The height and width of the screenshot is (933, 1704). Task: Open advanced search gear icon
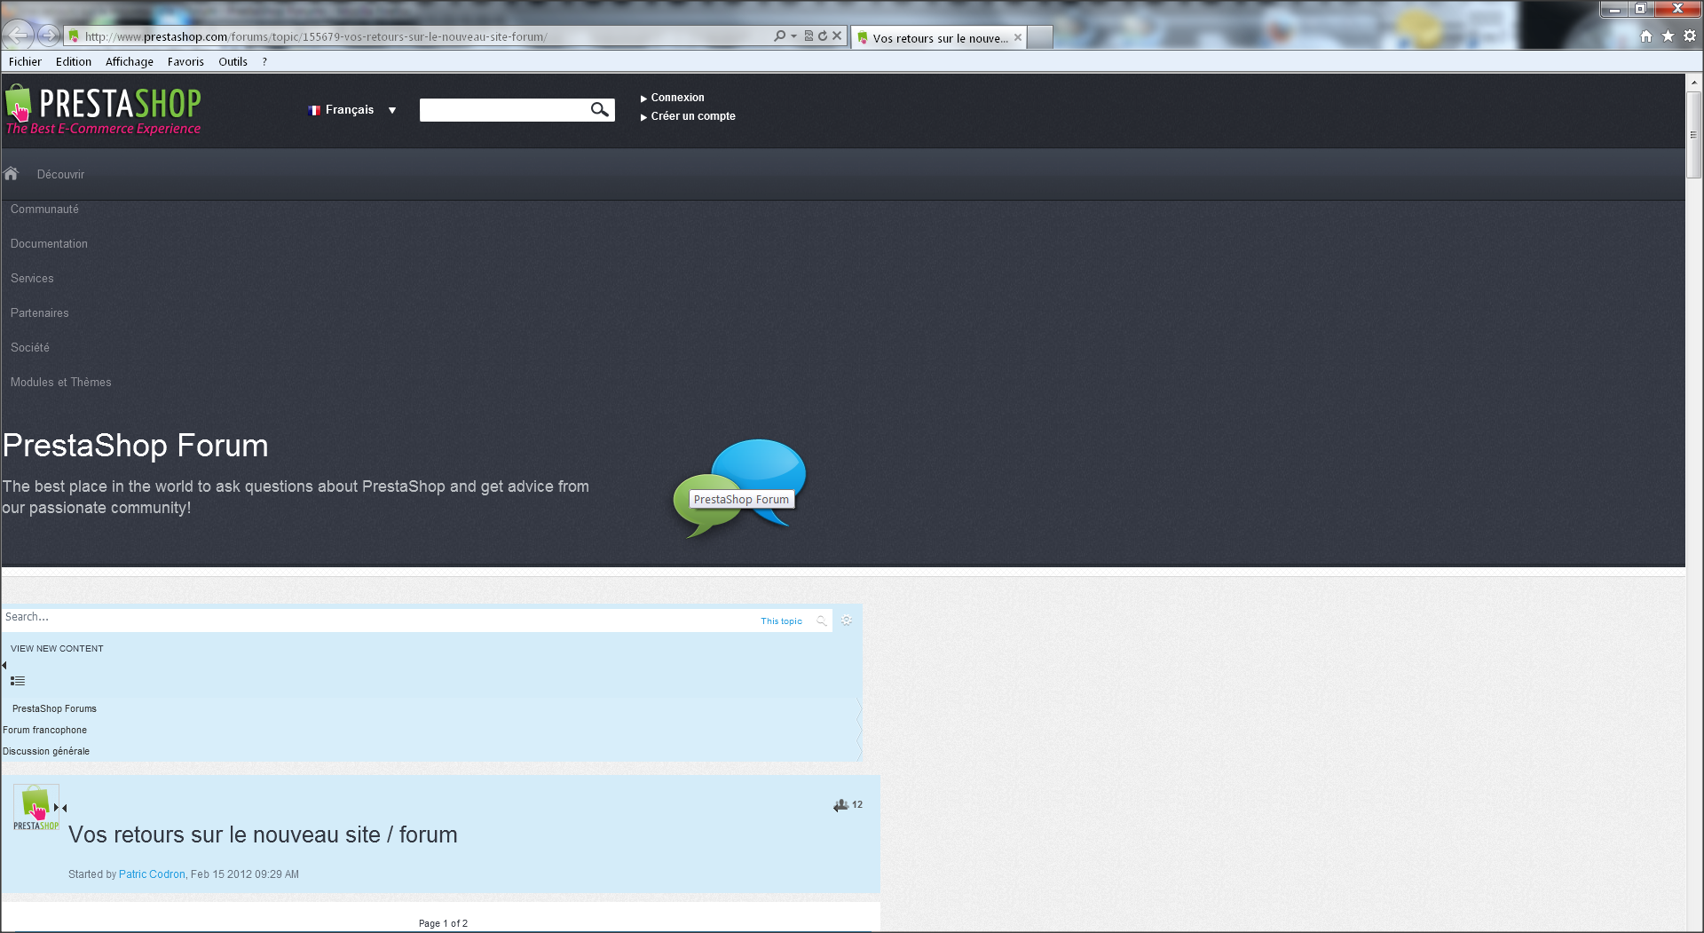pyautogui.click(x=847, y=621)
